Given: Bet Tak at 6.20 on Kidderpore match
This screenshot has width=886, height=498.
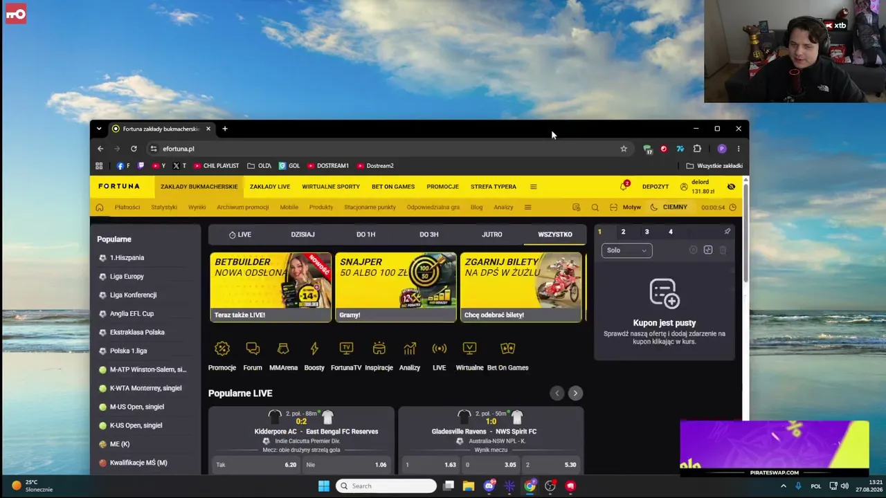Looking at the screenshot, I should pyautogui.click(x=256, y=465).
